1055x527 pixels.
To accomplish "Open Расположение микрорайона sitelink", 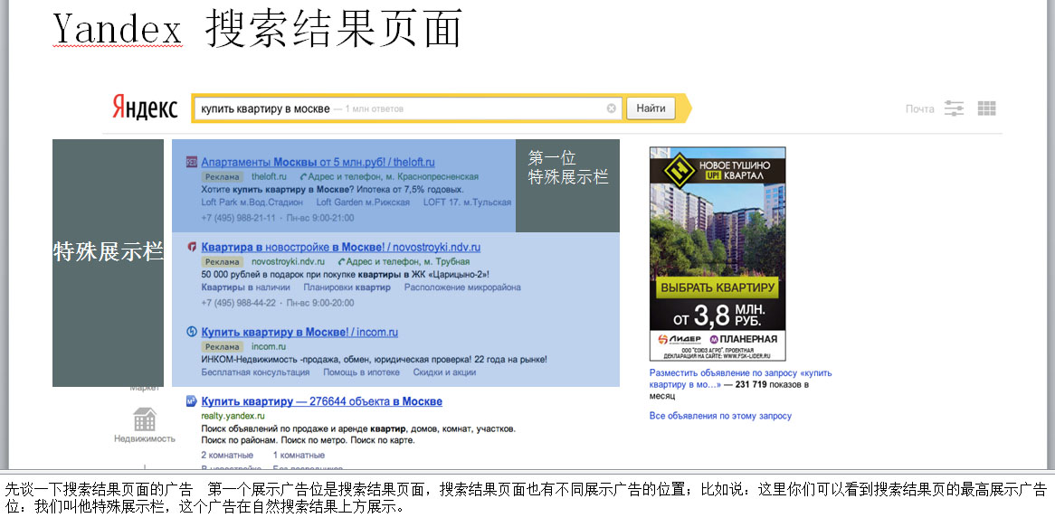I will click(462, 287).
